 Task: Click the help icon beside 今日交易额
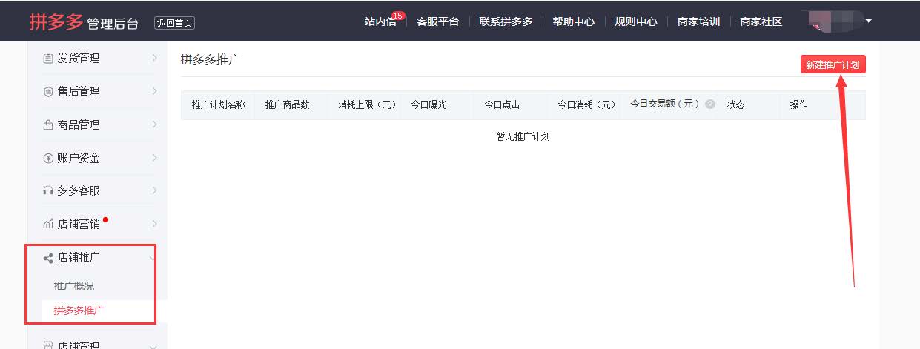pyautogui.click(x=710, y=104)
